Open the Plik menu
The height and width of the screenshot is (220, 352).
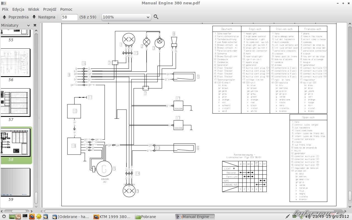point(5,9)
